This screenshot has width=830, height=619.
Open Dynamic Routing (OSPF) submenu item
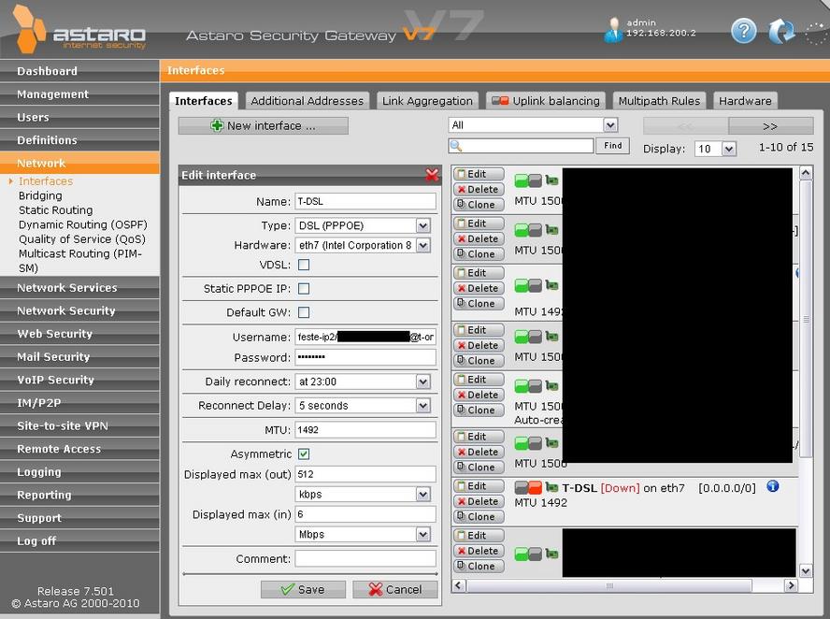click(x=83, y=225)
